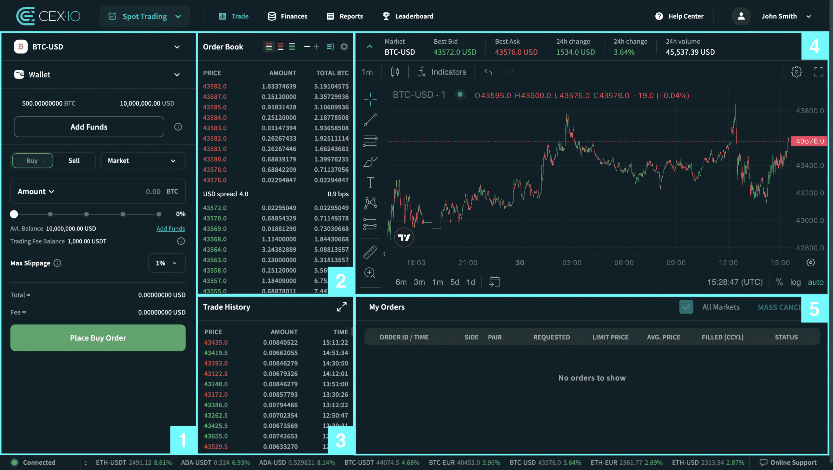The image size is (833, 470).
Task: Click the order book aggregation icon
Action: (331, 47)
